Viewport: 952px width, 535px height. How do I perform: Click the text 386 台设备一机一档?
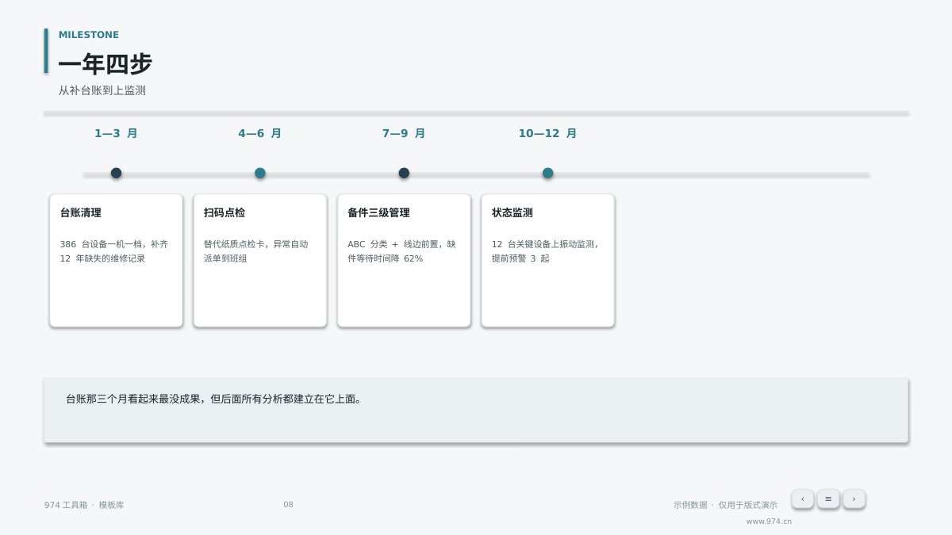click(x=104, y=244)
